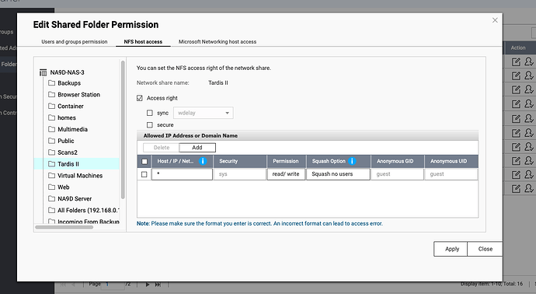
Task: Click user permission icon in first background Action row
Action: [x=529, y=61]
